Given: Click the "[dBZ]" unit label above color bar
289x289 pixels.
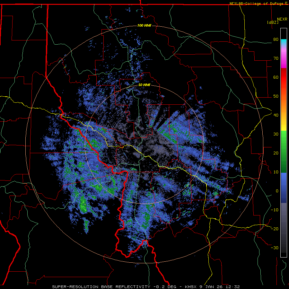Looking at the screenshot, I should pos(273,22).
